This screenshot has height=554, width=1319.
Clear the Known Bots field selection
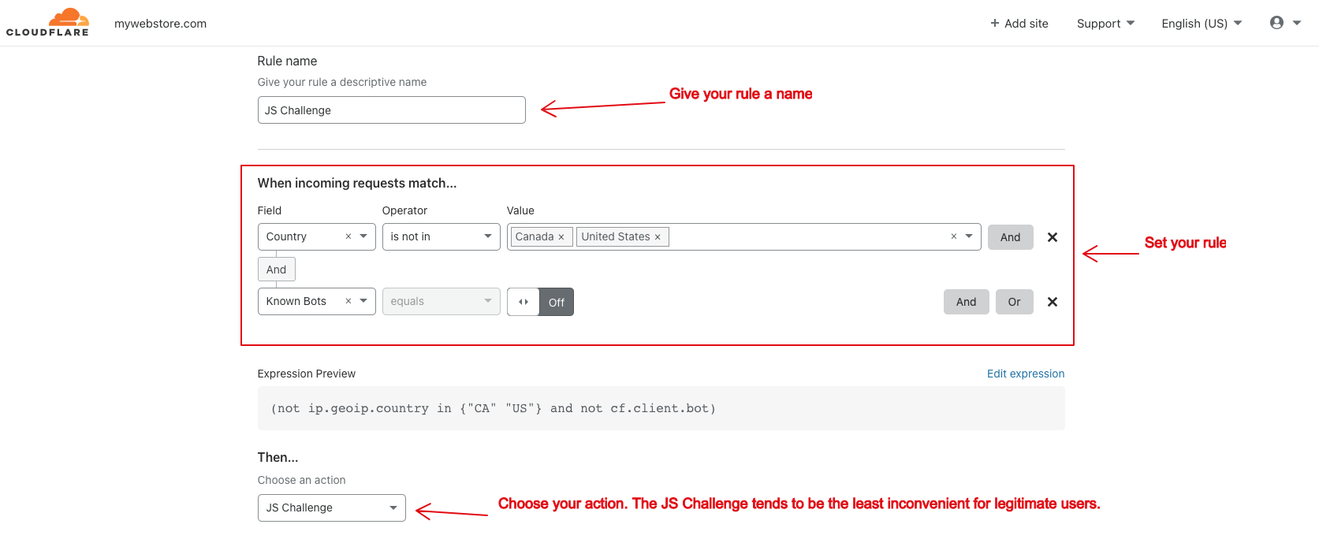pos(348,301)
